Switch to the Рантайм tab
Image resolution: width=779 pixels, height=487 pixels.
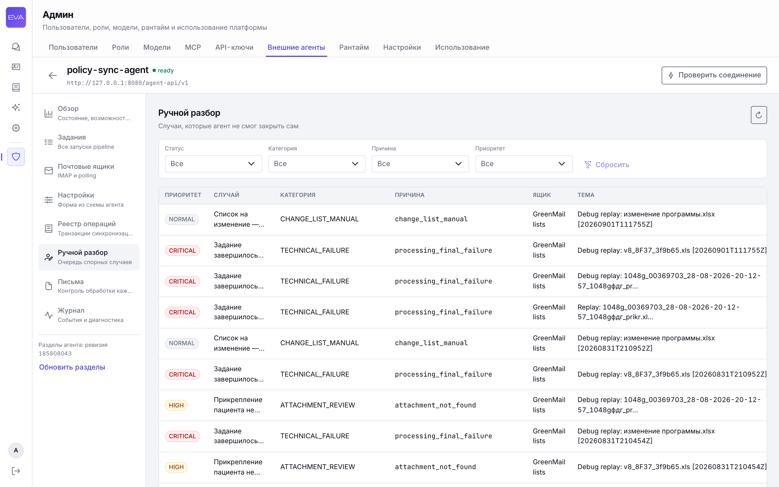pyautogui.click(x=354, y=47)
